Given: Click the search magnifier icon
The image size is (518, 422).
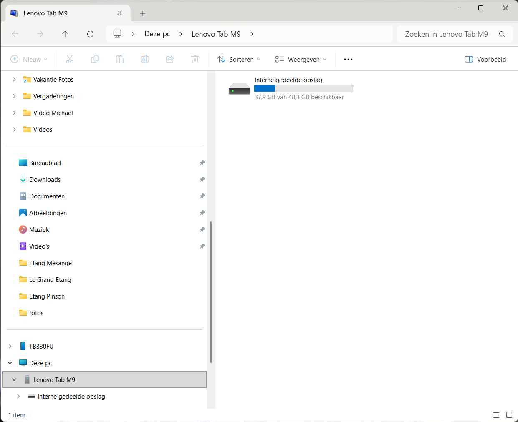Looking at the screenshot, I should [502, 34].
